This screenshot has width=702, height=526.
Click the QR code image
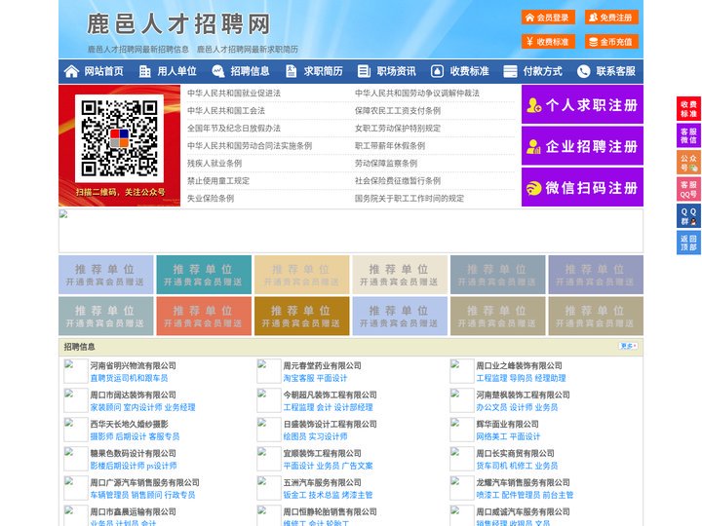[x=119, y=138]
